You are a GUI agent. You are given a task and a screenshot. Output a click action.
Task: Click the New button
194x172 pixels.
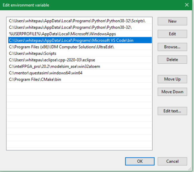tap(172, 21)
